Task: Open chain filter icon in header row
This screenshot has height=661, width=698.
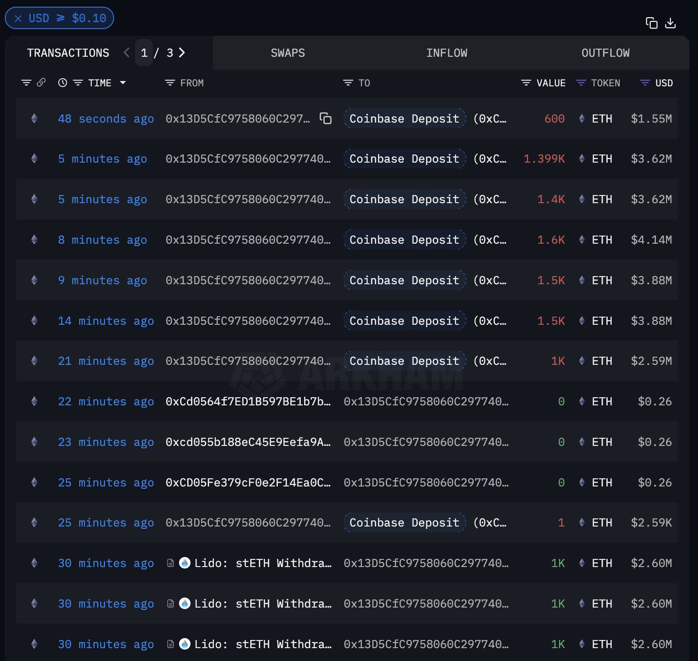Action: [x=26, y=83]
